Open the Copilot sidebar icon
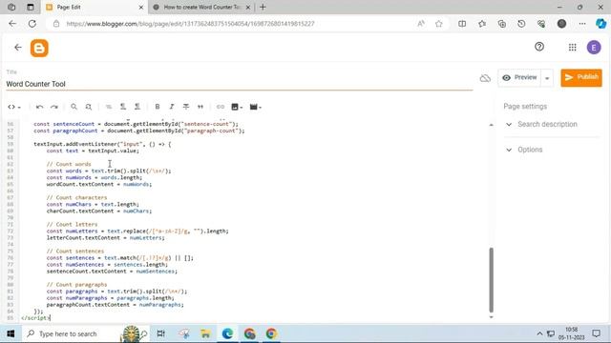Viewport: 611px width, 343px height. [x=600, y=24]
